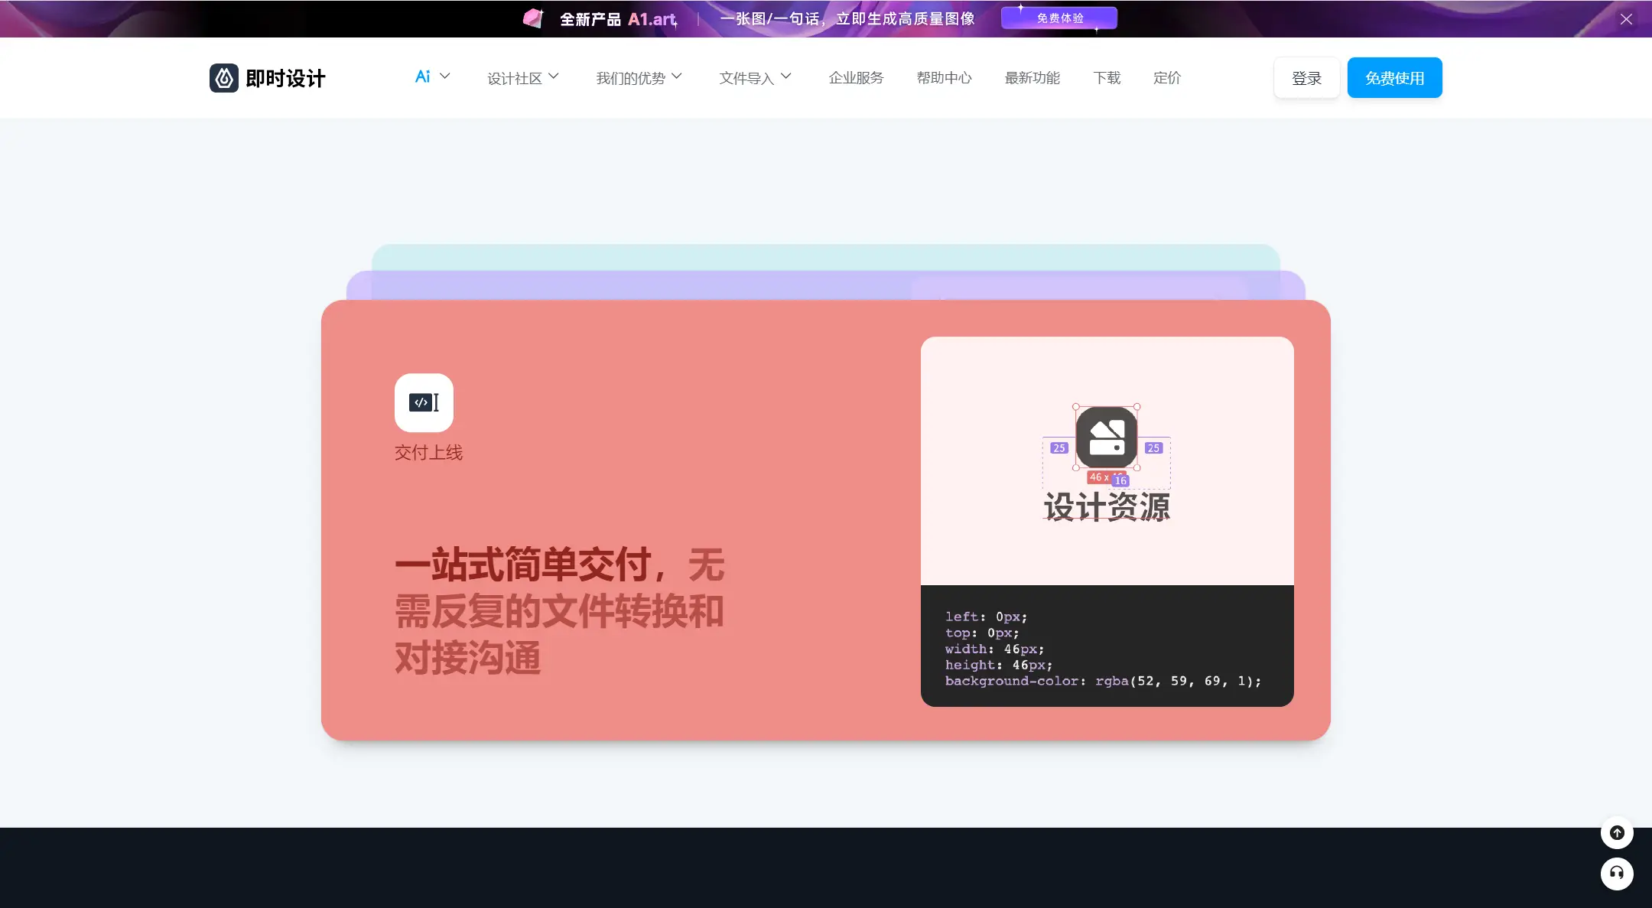
Task: Click the Ai menu icon in navigation
Action: point(424,76)
